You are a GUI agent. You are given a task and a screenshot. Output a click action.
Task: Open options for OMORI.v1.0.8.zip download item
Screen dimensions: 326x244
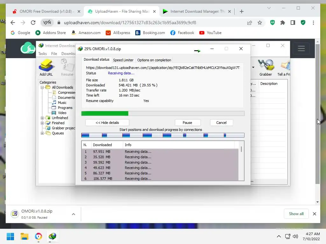click(74, 214)
